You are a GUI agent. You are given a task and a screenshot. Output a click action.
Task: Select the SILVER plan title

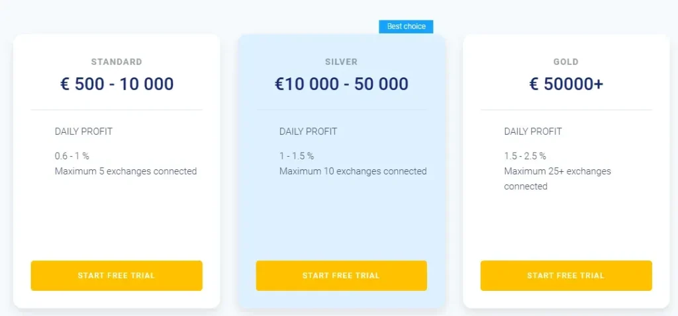pyautogui.click(x=341, y=62)
